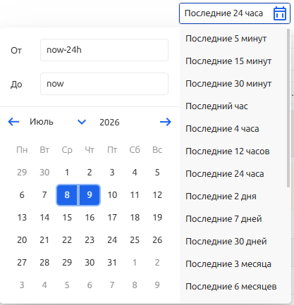Pick July 25 in the calendar
Screen dimensions: 294x305
[135, 240]
